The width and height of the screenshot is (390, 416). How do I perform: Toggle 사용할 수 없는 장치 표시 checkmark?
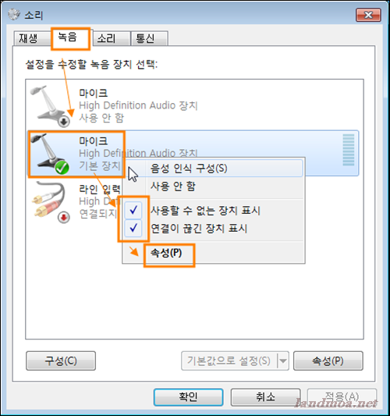click(133, 211)
